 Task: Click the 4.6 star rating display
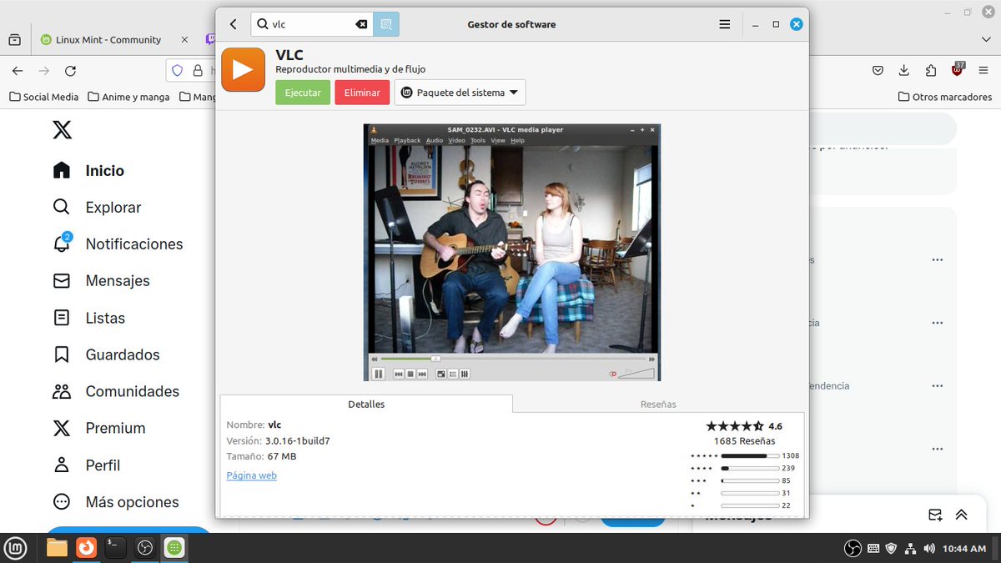pos(744,425)
